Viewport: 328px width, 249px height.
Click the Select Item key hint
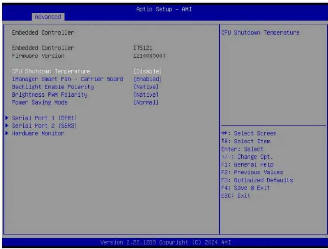pyautogui.click(x=246, y=141)
